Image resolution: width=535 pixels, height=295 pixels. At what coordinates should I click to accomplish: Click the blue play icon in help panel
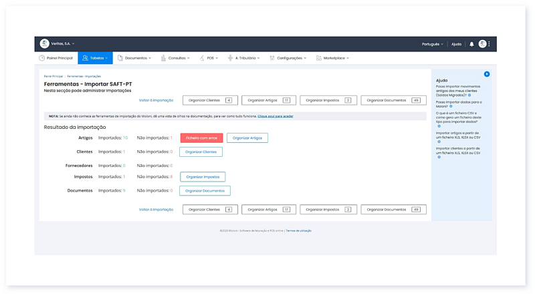[x=487, y=73]
